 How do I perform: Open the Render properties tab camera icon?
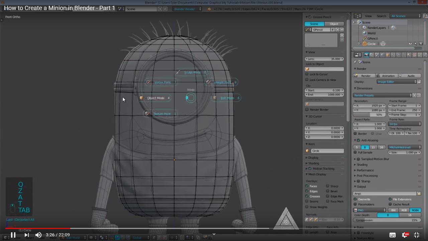pos(366,55)
